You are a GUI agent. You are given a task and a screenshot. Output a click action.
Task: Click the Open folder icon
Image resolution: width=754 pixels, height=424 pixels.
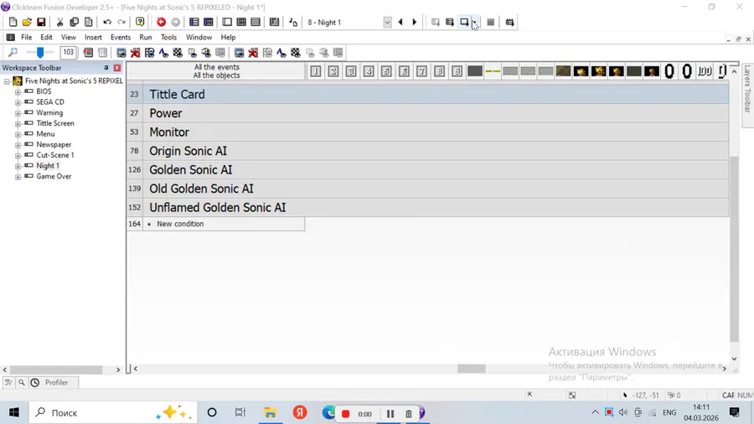point(27,22)
